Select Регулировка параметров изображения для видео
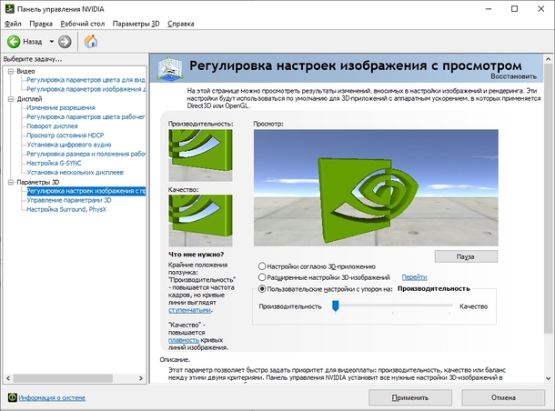 [86, 89]
